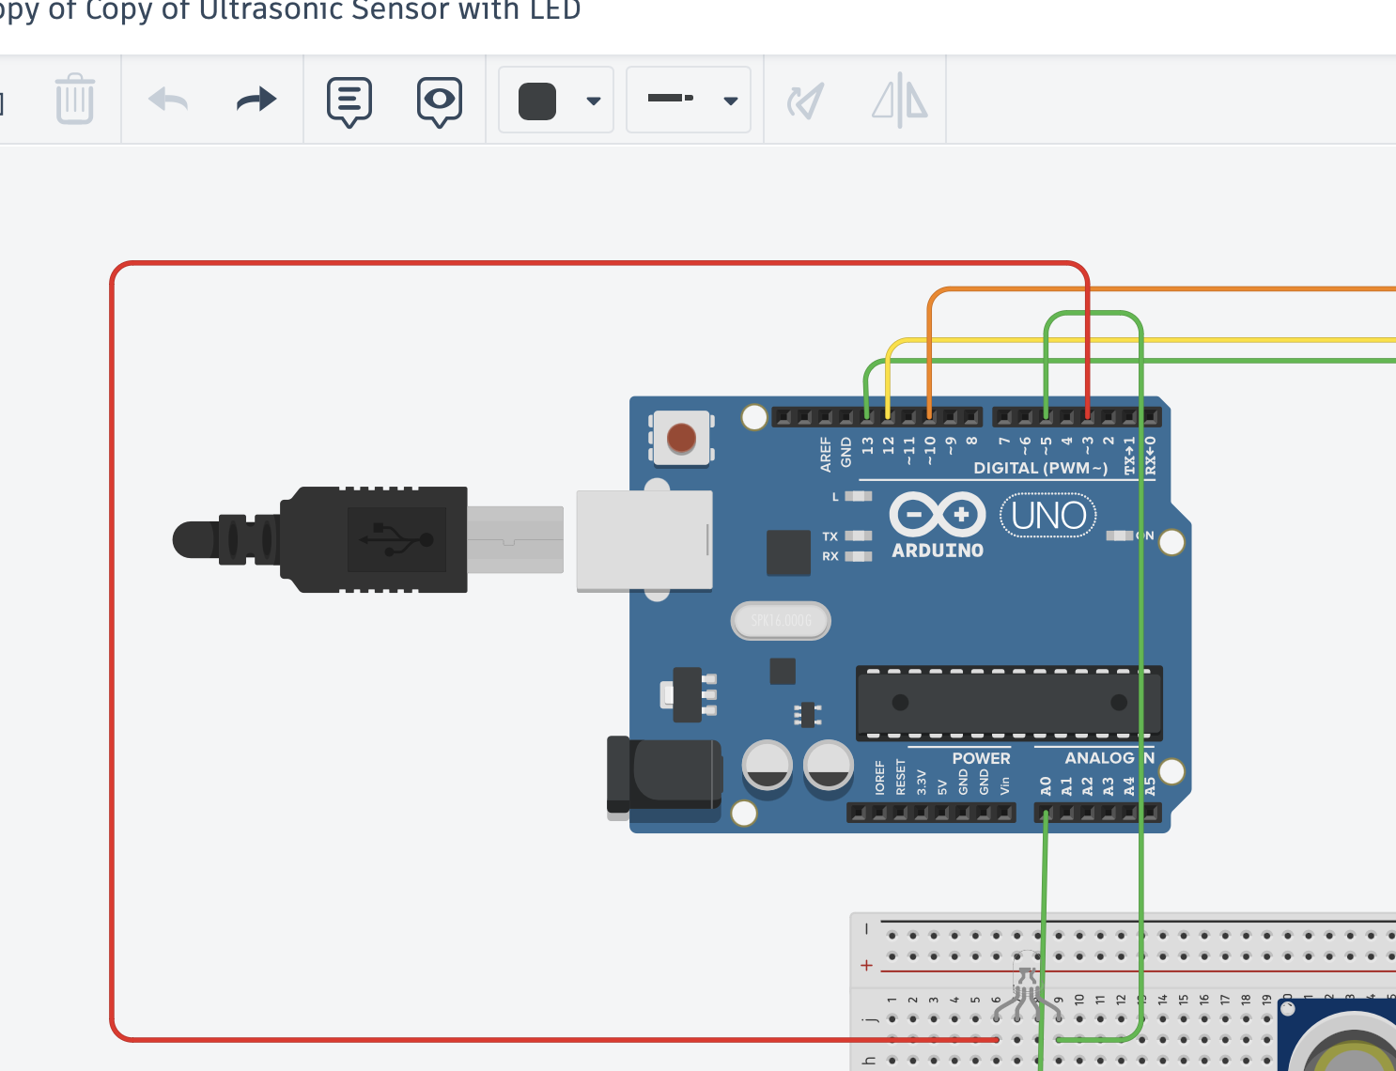Click the ATmega microcontroller chip
This screenshot has width=1396, height=1071.
(1009, 703)
